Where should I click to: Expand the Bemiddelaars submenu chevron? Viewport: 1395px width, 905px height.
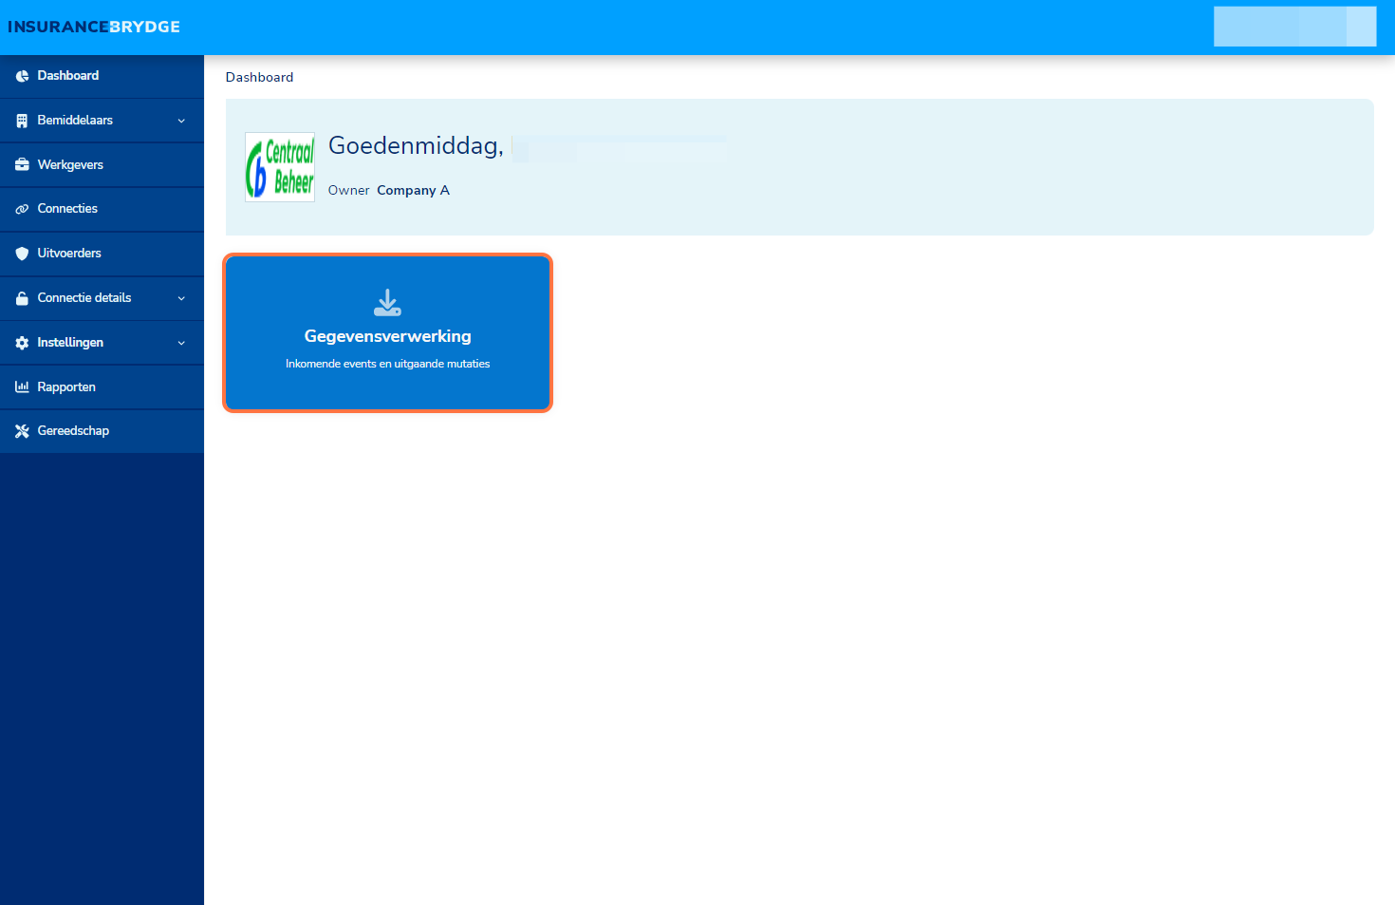click(181, 121)
